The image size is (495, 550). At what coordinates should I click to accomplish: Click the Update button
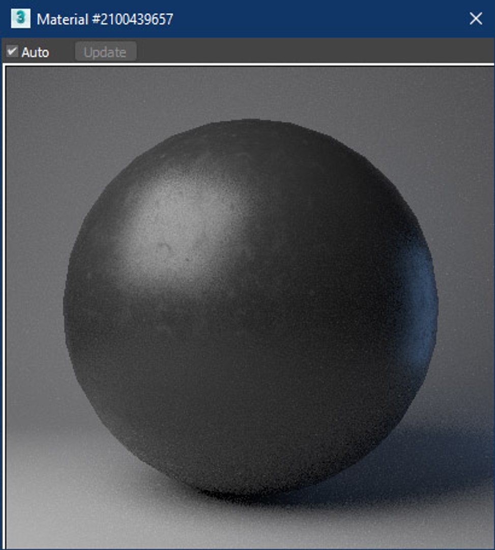pyautogui.click(x=105, y=52)
